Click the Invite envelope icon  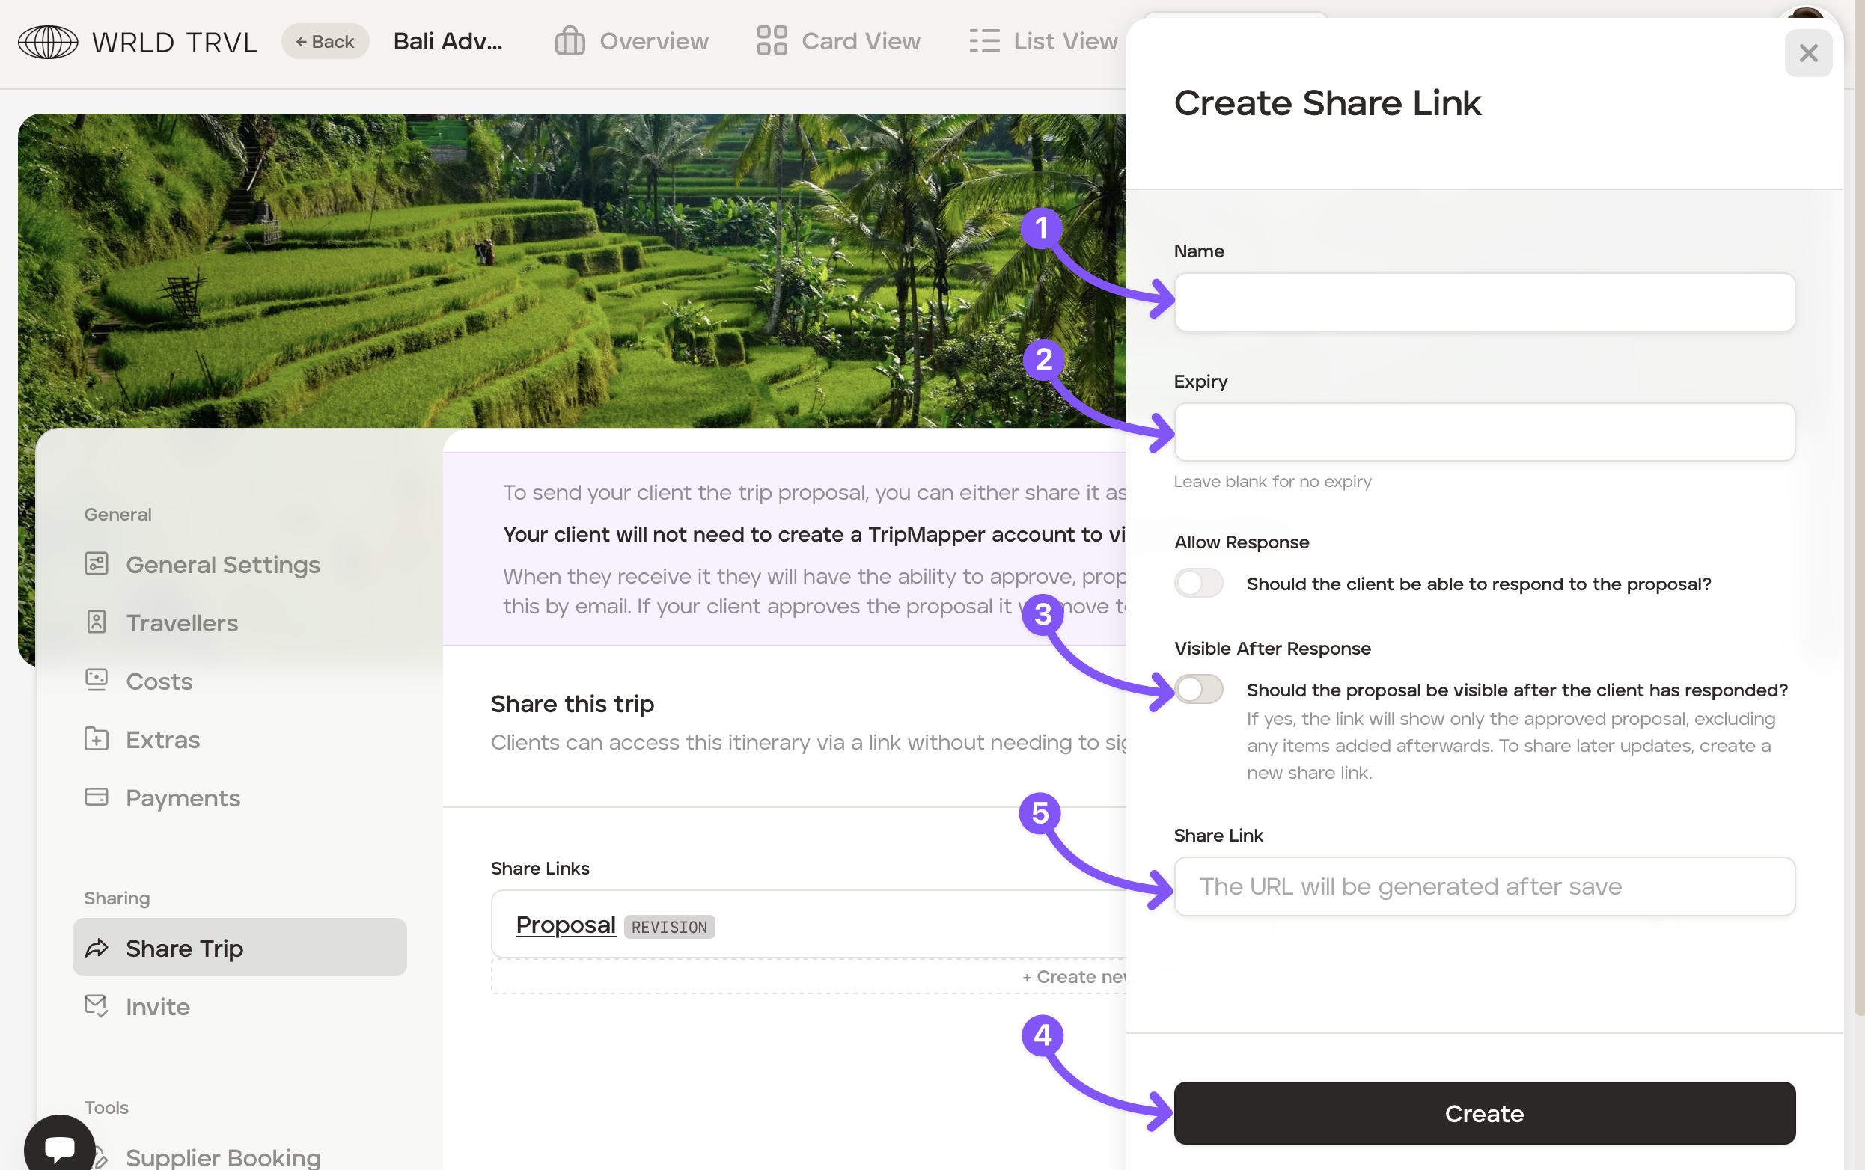tap(96, 1005)
